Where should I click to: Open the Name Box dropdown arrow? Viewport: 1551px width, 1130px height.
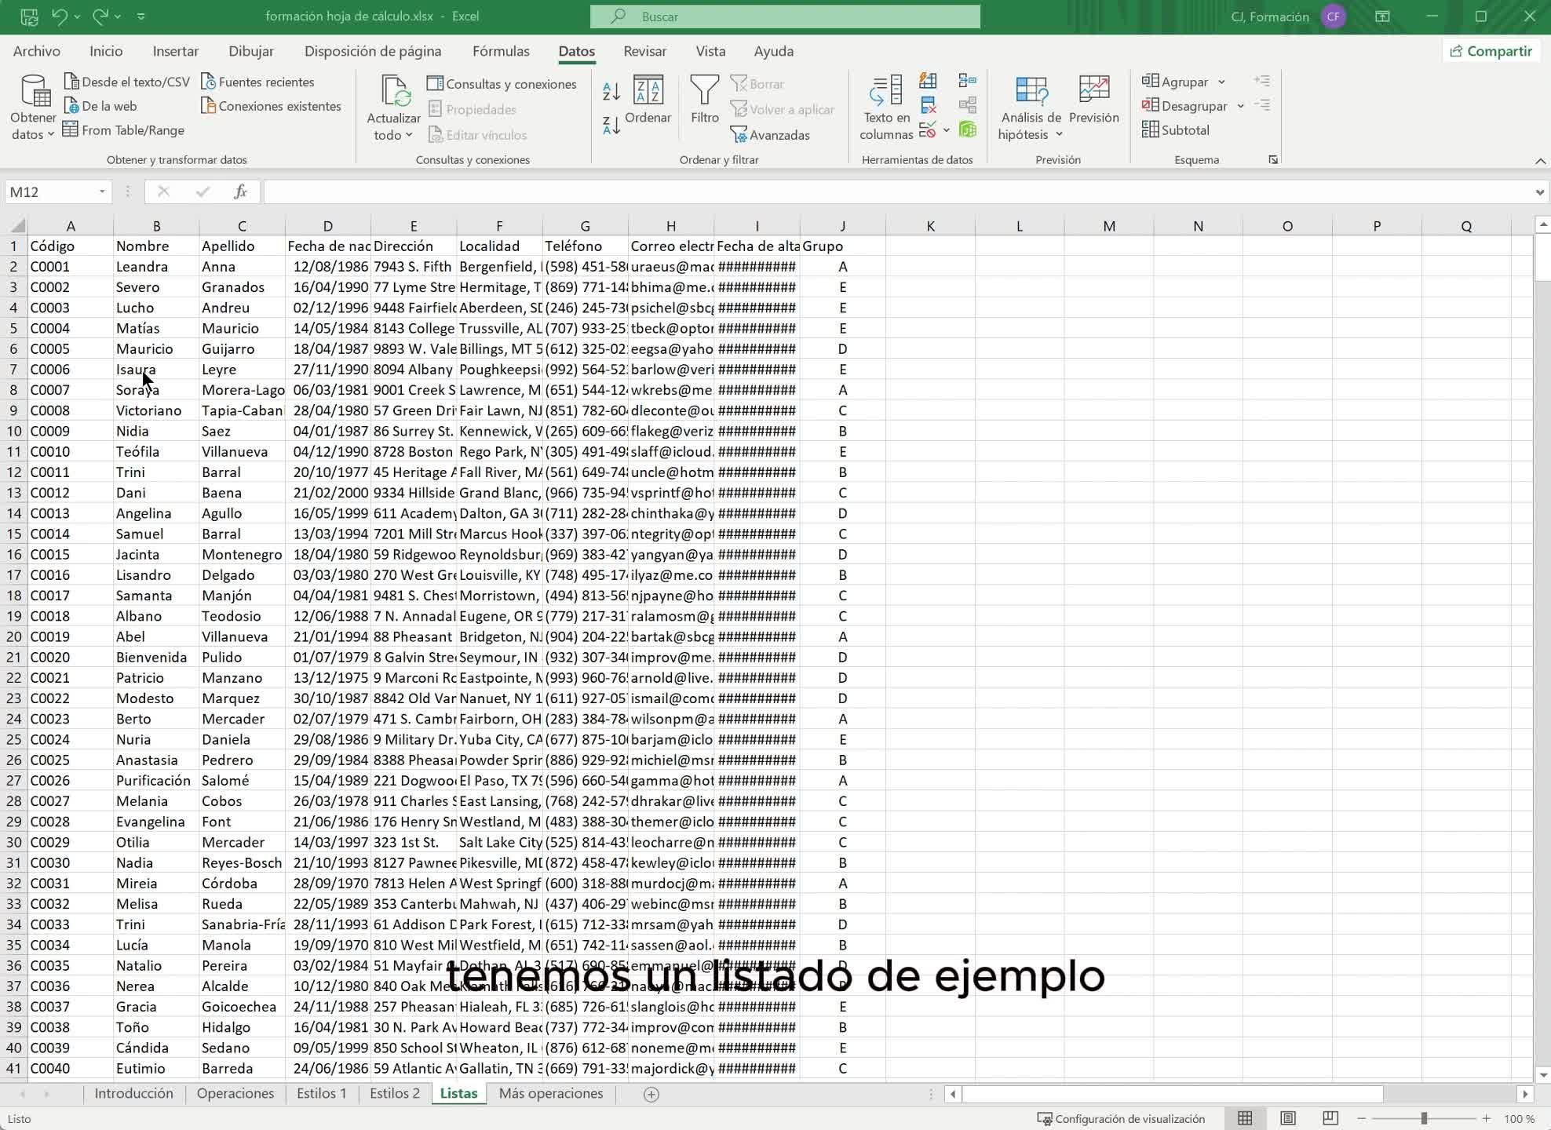pyautogui.click(x=102, y=192)
